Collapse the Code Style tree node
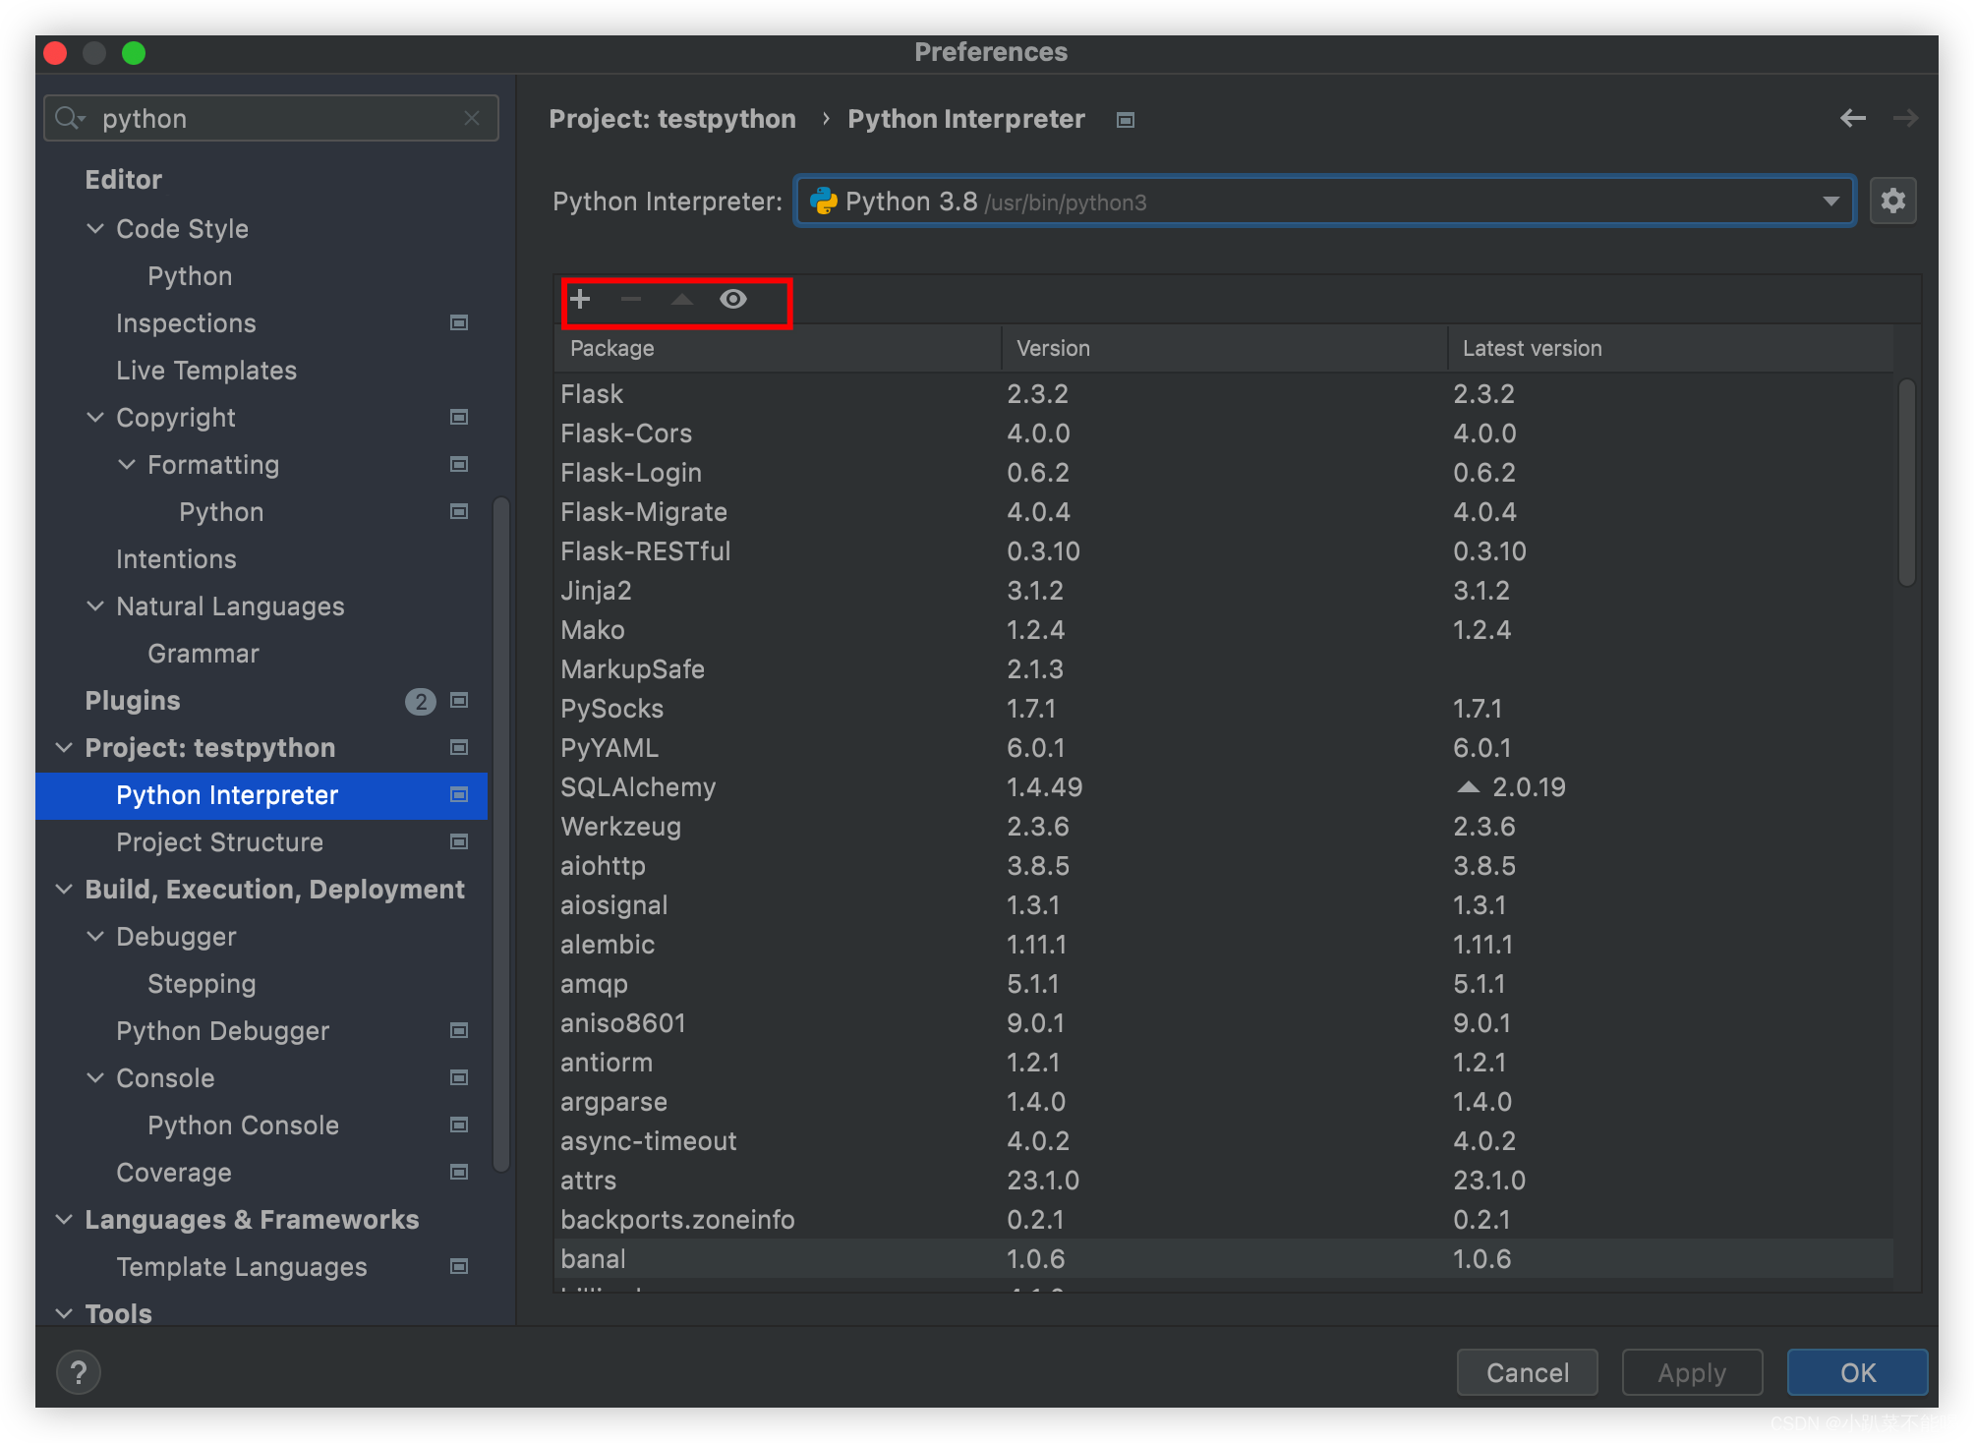The width and height of the screenshot is (1974, 1443). [95, 228]
